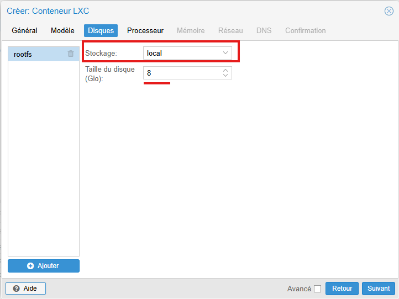The width and height of the screenshot is (399, 299).
Task: Select the Disques tab
Action: coord(101,30)
